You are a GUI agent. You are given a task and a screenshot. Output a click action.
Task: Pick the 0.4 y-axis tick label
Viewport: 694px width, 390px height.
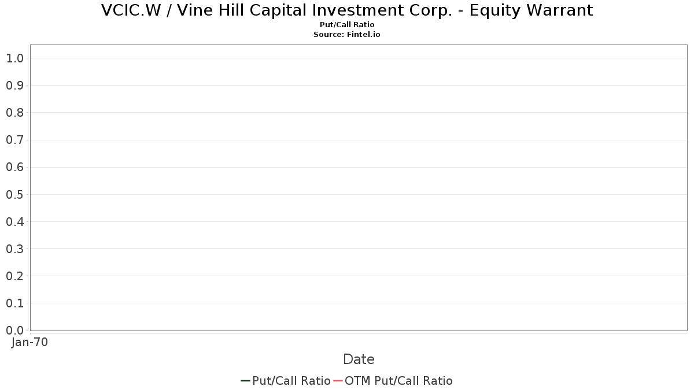coord(15,222)
